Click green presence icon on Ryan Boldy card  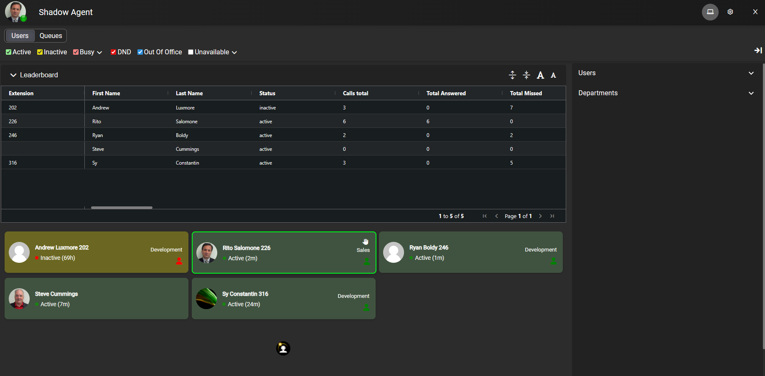(x=554, y=261)
